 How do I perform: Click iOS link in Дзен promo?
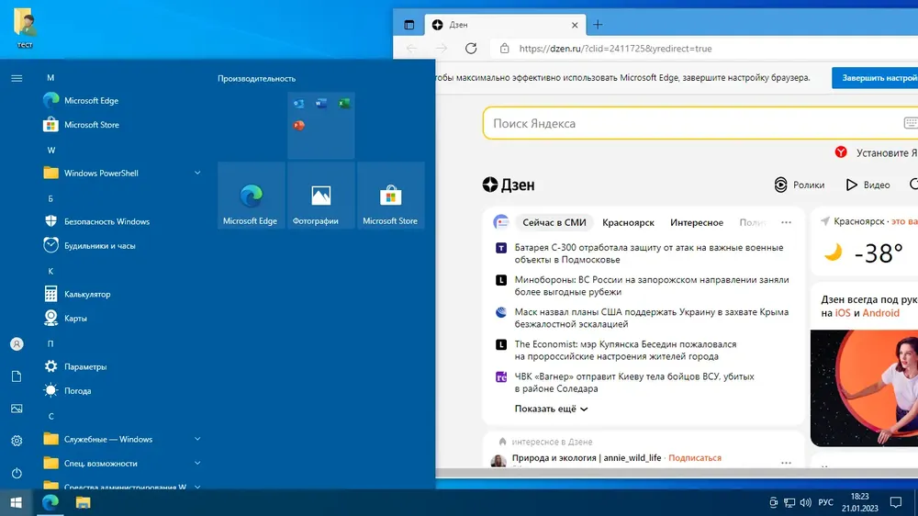pos(843,313)
